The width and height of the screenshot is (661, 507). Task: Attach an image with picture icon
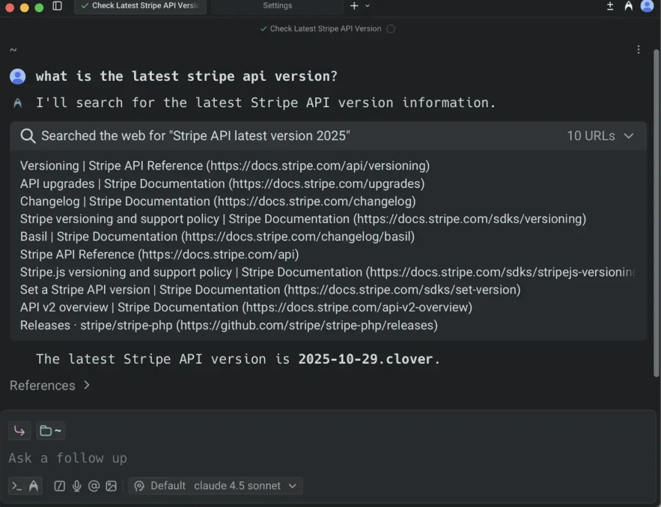click(111, 486)
